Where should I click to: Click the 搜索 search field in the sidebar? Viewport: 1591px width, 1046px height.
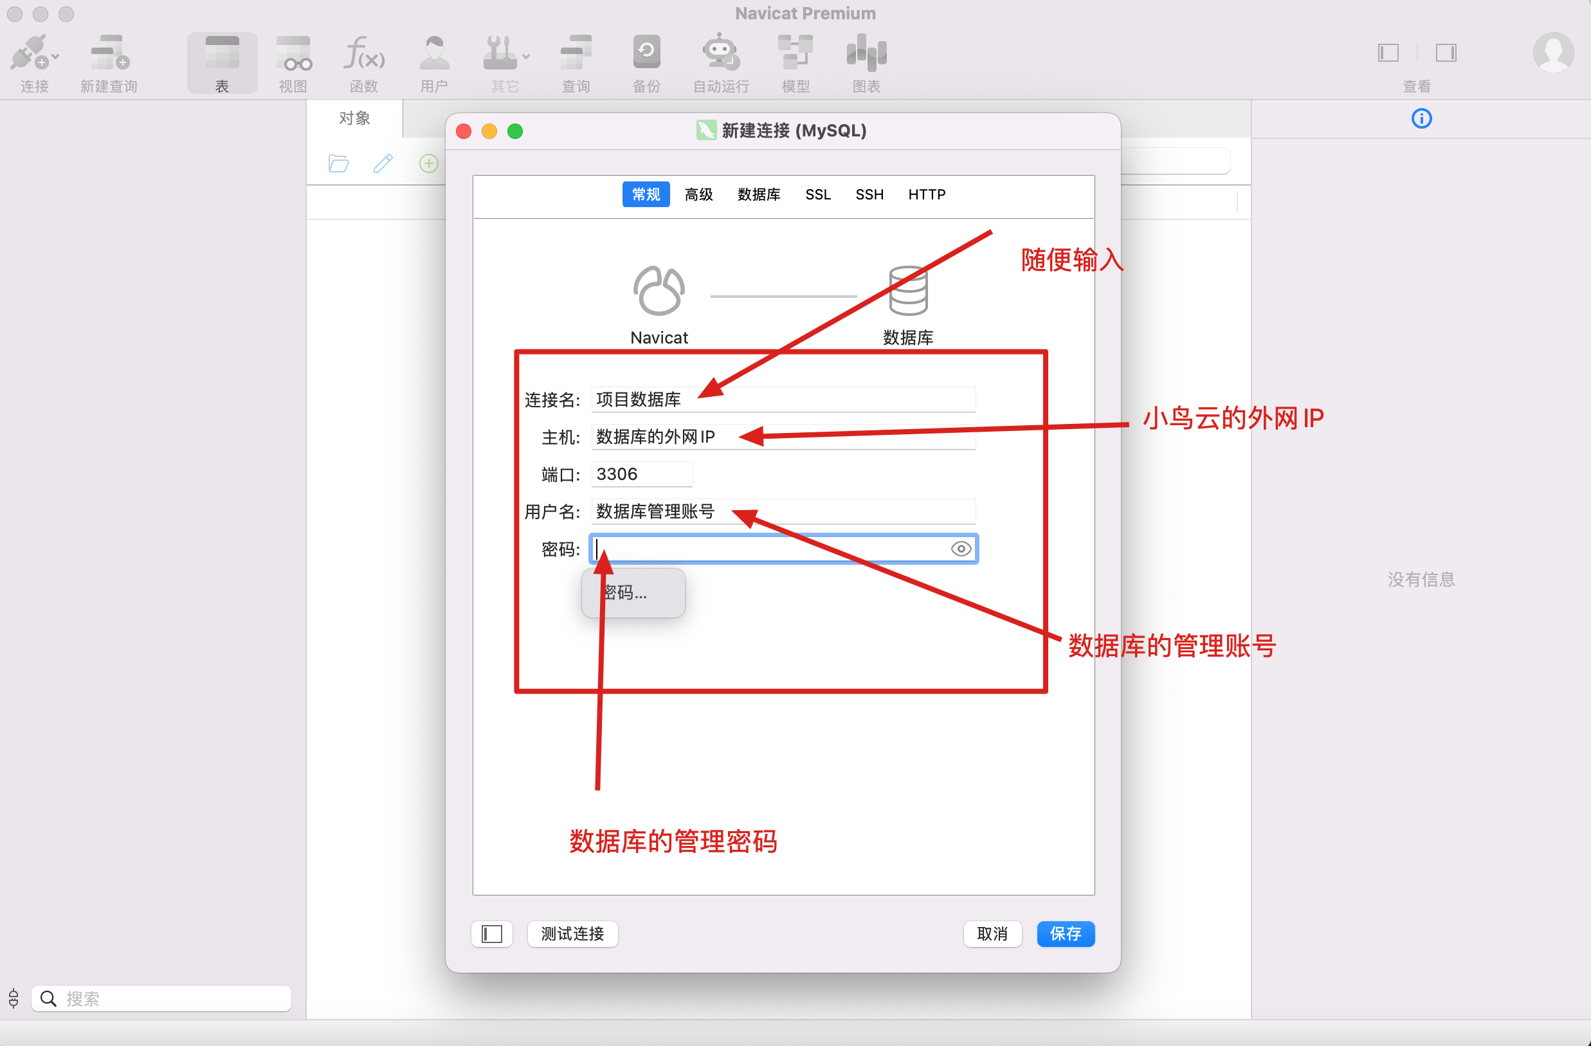tap(160, 998)
